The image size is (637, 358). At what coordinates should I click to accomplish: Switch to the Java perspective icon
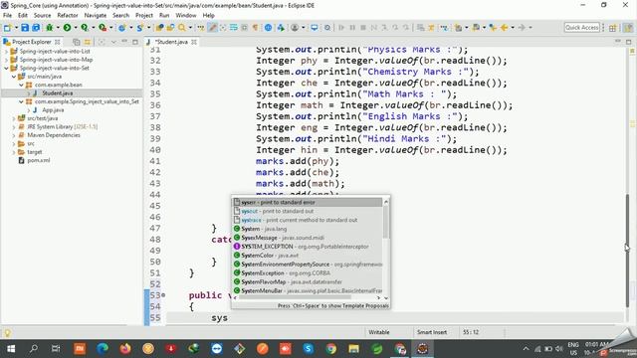(x=628, y=28)
